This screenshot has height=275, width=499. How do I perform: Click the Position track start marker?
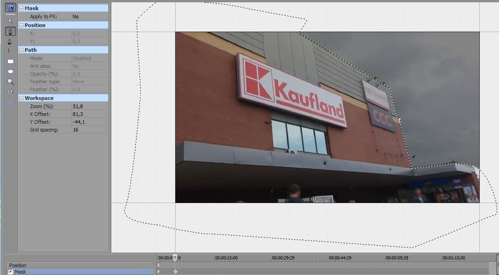click(x=159, y=265)
